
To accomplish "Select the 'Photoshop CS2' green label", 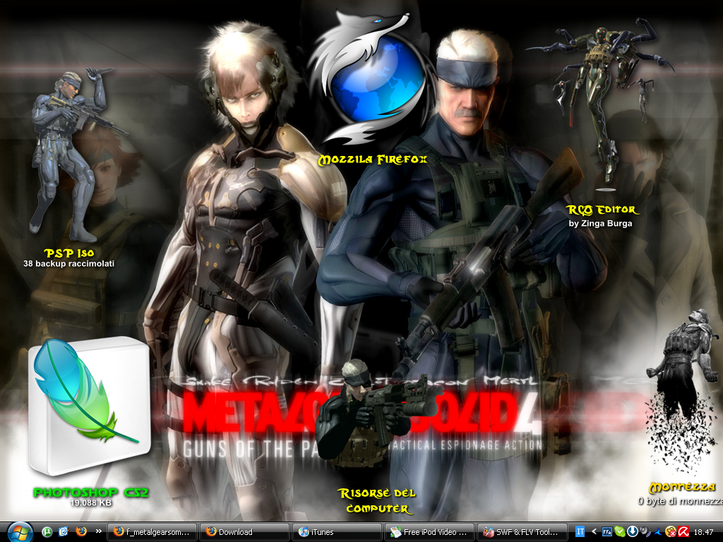I will tap(91, 492).
